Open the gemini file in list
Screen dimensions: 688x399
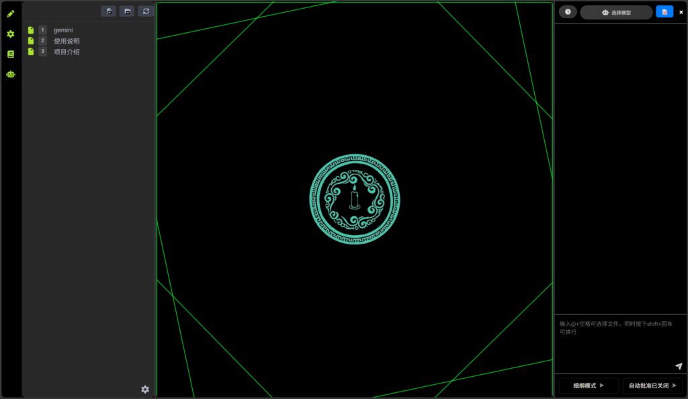click(63, 30)
